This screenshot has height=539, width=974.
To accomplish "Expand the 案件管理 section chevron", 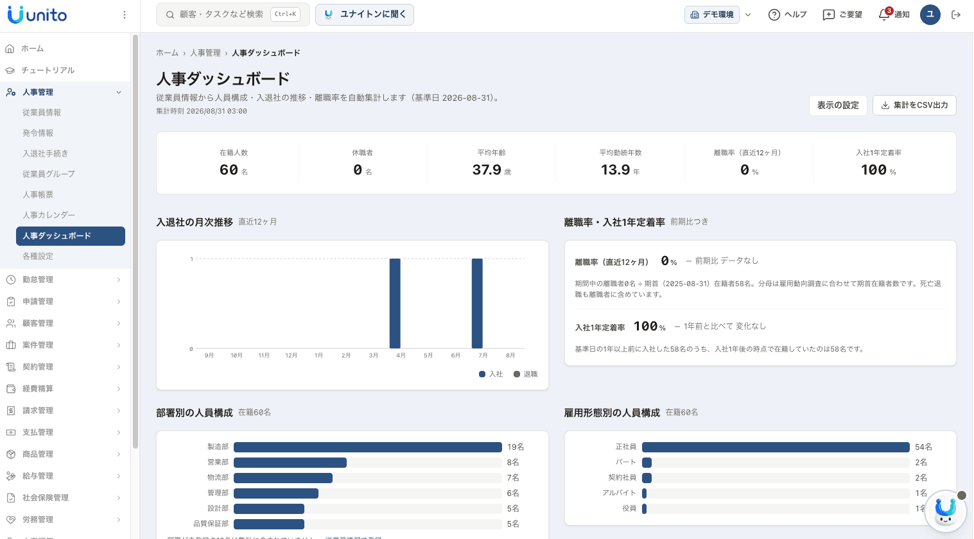I will click(119, 345).
